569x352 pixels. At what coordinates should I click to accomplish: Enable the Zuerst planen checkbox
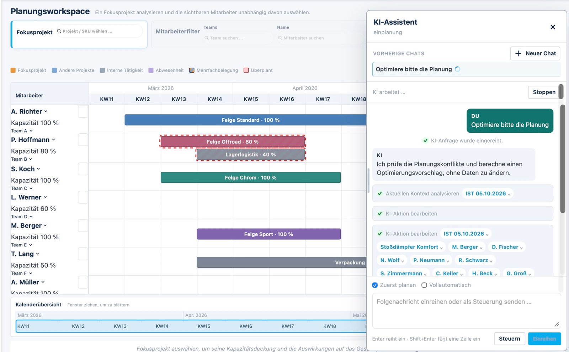tap(375, 285)
